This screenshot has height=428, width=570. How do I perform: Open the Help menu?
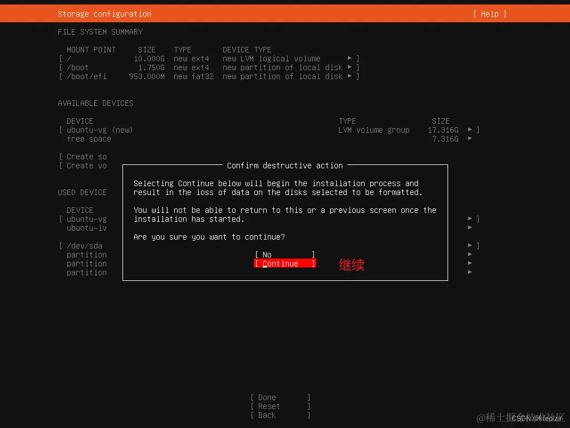coord(490,14)
